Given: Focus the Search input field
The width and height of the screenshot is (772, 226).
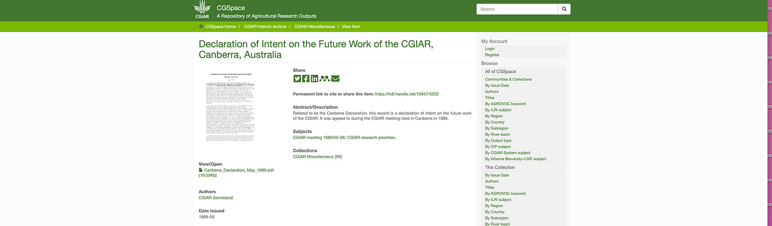Looking at the screenshot, I should tap(517, 9).
